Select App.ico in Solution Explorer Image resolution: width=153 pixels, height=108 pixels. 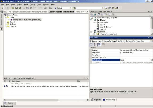coord(102,25)
